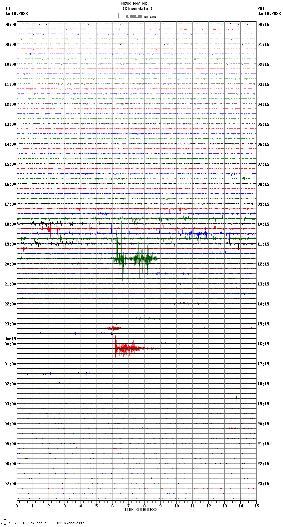Screen dimensions: 283x527
Task: Select the 09:15 PST row label
Action: (263, 204)
